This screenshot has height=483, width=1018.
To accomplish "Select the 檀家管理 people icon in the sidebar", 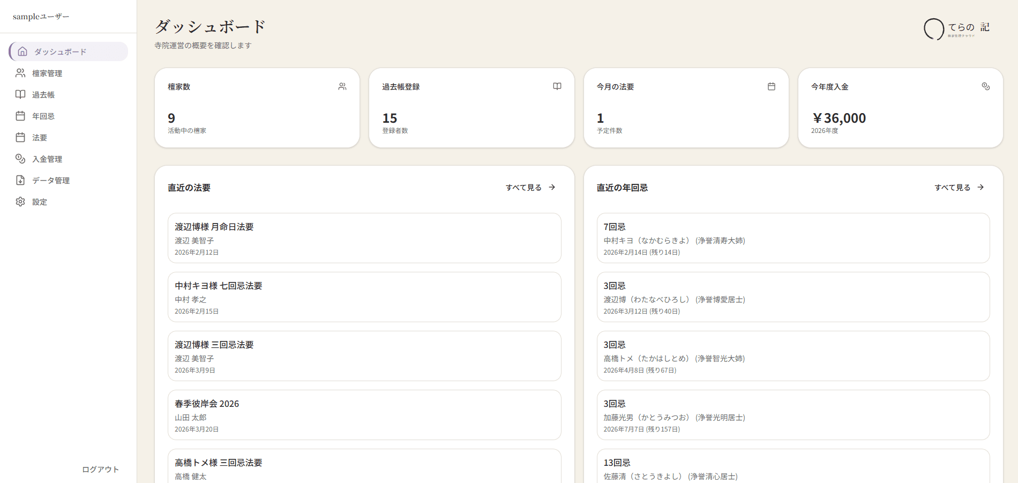I will pos(20,73).
